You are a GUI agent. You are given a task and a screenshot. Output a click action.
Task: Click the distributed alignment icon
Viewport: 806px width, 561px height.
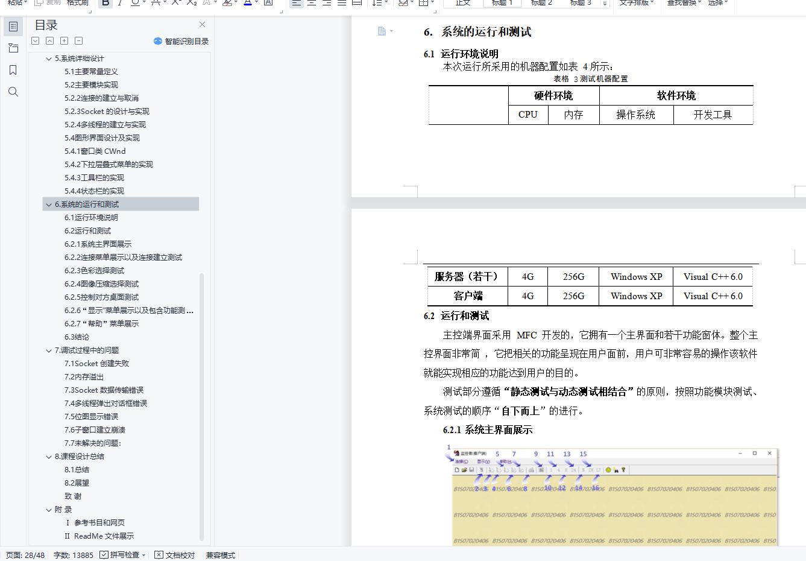pos(357,2)
